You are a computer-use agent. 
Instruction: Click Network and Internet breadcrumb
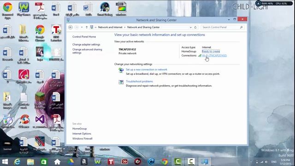pyautogui.click(x=110, y=27)
